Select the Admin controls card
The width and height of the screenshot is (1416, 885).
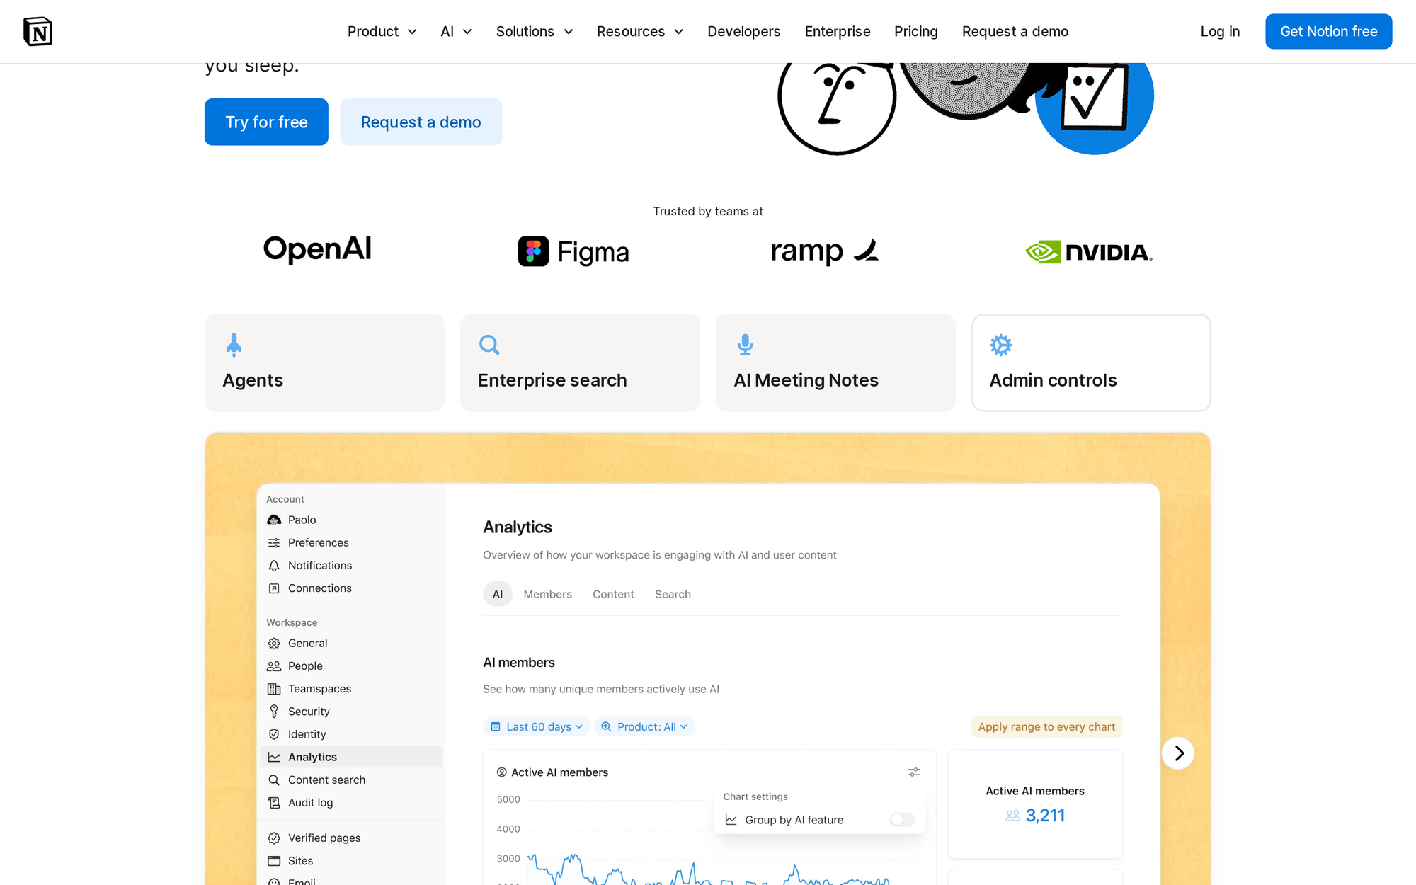1091,362
